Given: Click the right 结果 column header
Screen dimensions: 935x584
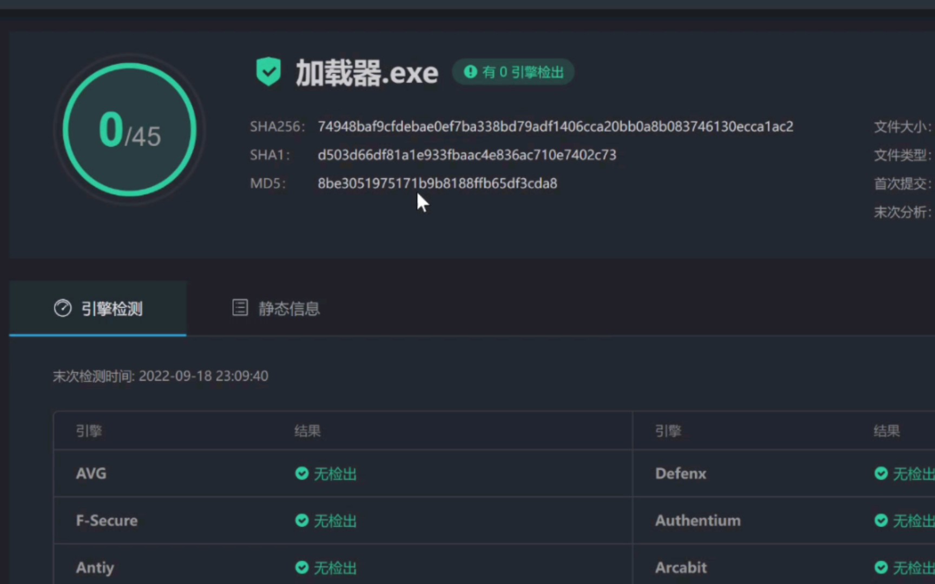Looking at the screenshot, I should tap(887, 431).
